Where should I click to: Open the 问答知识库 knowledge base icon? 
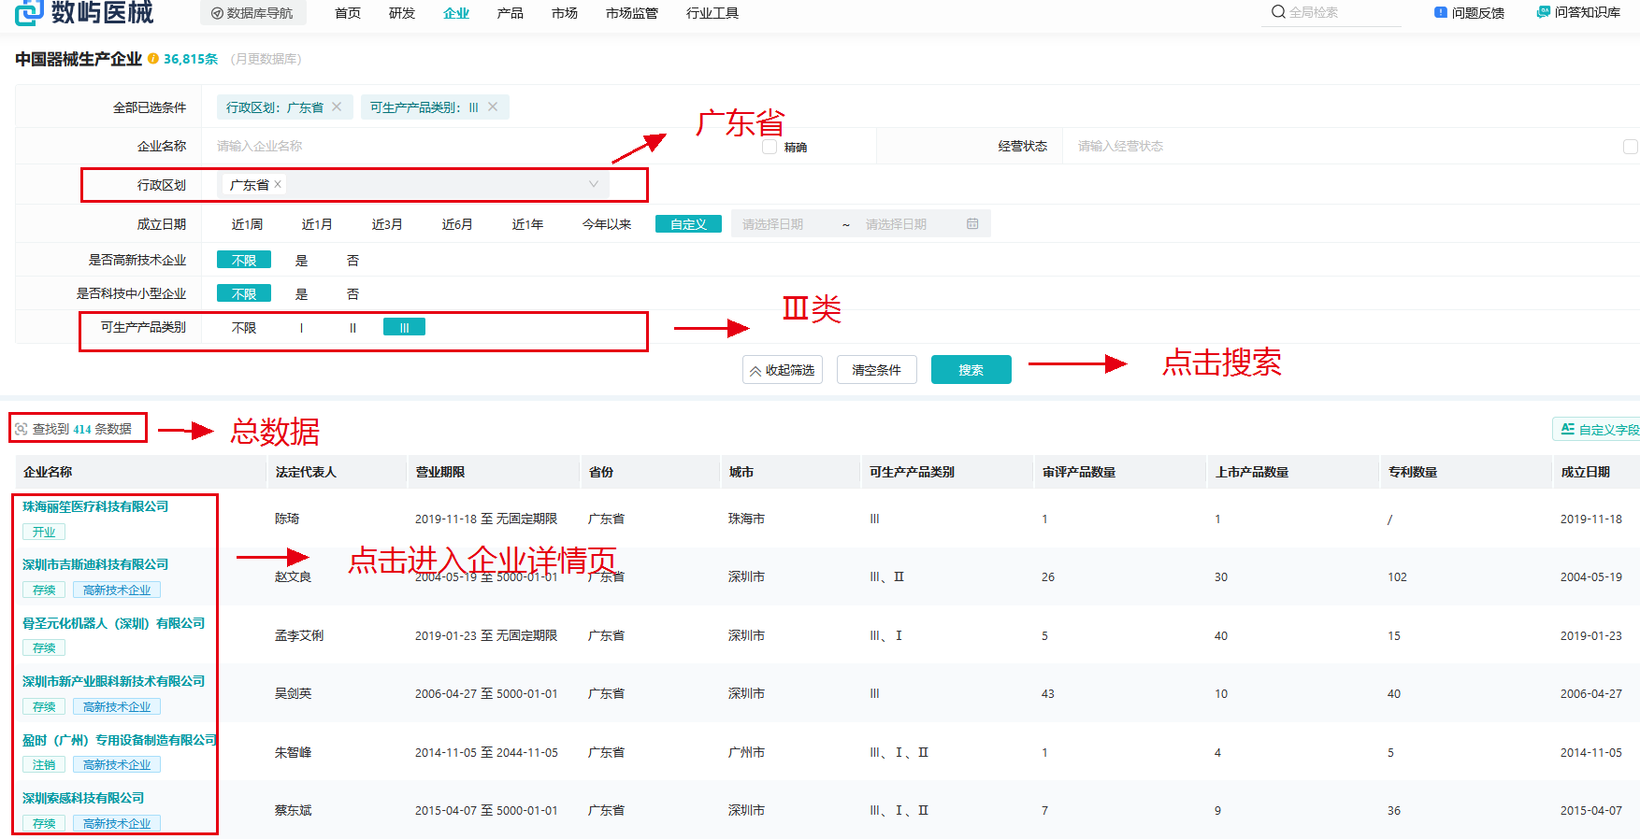pos(1543,12)
